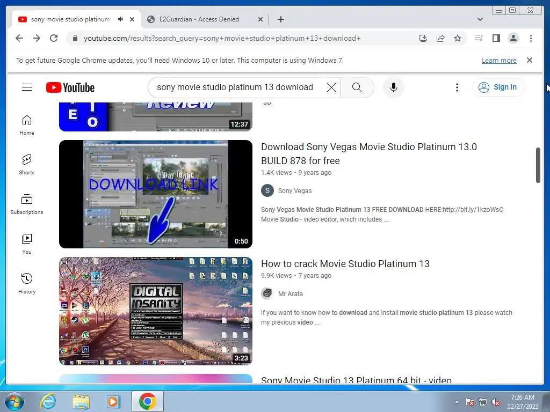Launch Internet Explorer from the taskbar

pos(48,401)
